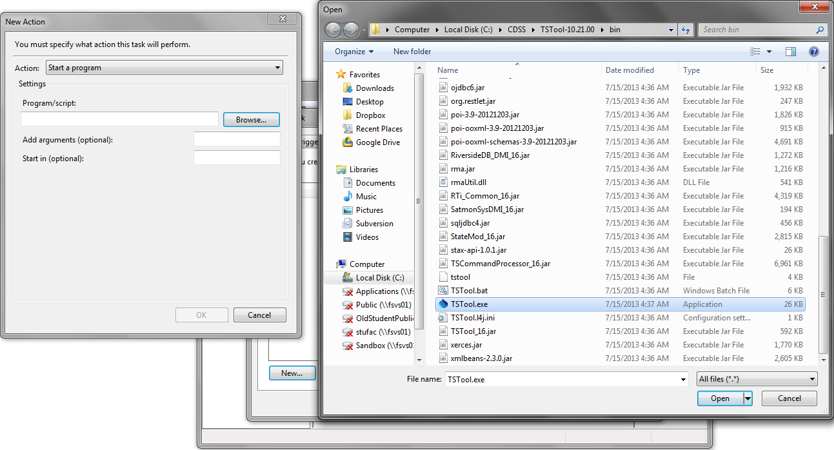Click the back navigation arrow
834x450 pixels.
pos(332,29)
